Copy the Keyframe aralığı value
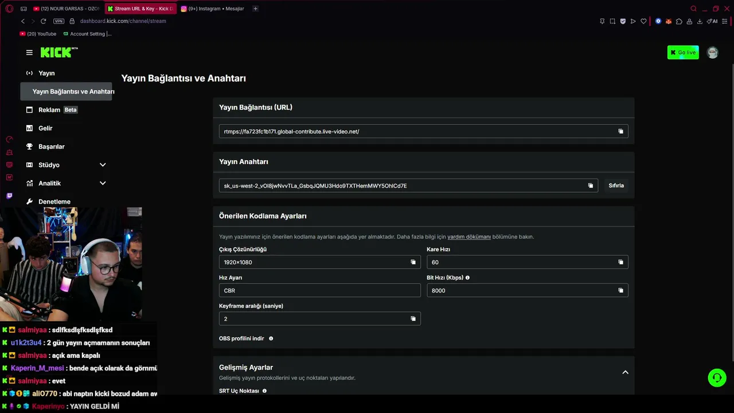The height and width of the screenshot is (413, 734). point(413,318)
